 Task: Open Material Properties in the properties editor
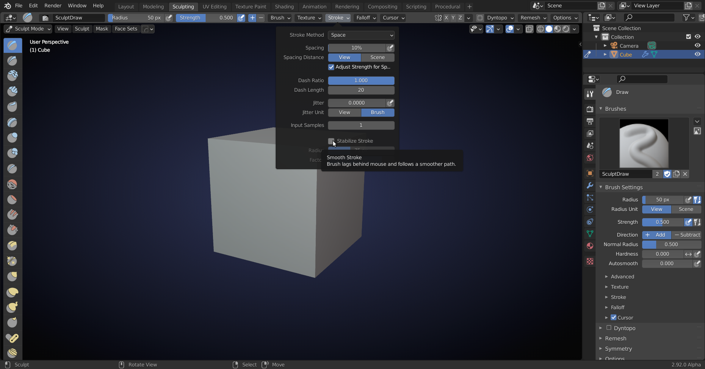(590, 246)
